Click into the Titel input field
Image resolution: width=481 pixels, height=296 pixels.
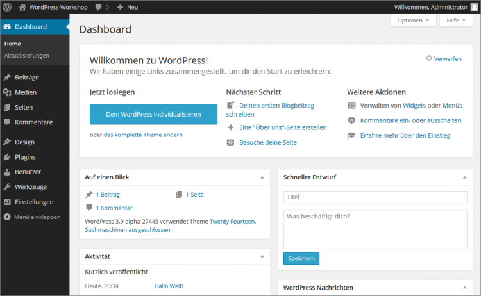375,197
